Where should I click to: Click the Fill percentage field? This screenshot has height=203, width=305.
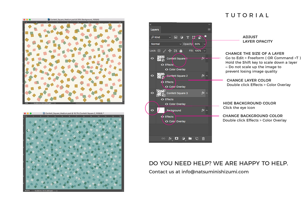click(x=198, y=51)
